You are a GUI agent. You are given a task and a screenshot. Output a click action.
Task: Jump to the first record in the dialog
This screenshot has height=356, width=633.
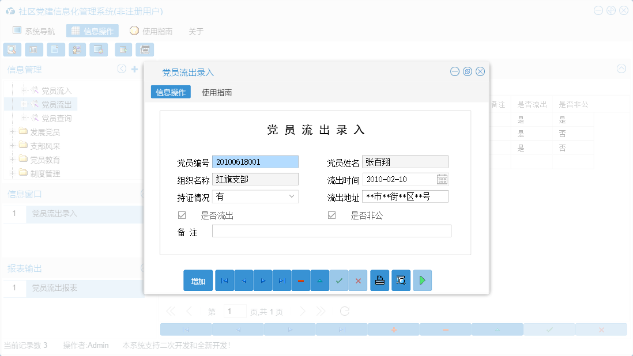pyautogui.click(x=224, y=281)
